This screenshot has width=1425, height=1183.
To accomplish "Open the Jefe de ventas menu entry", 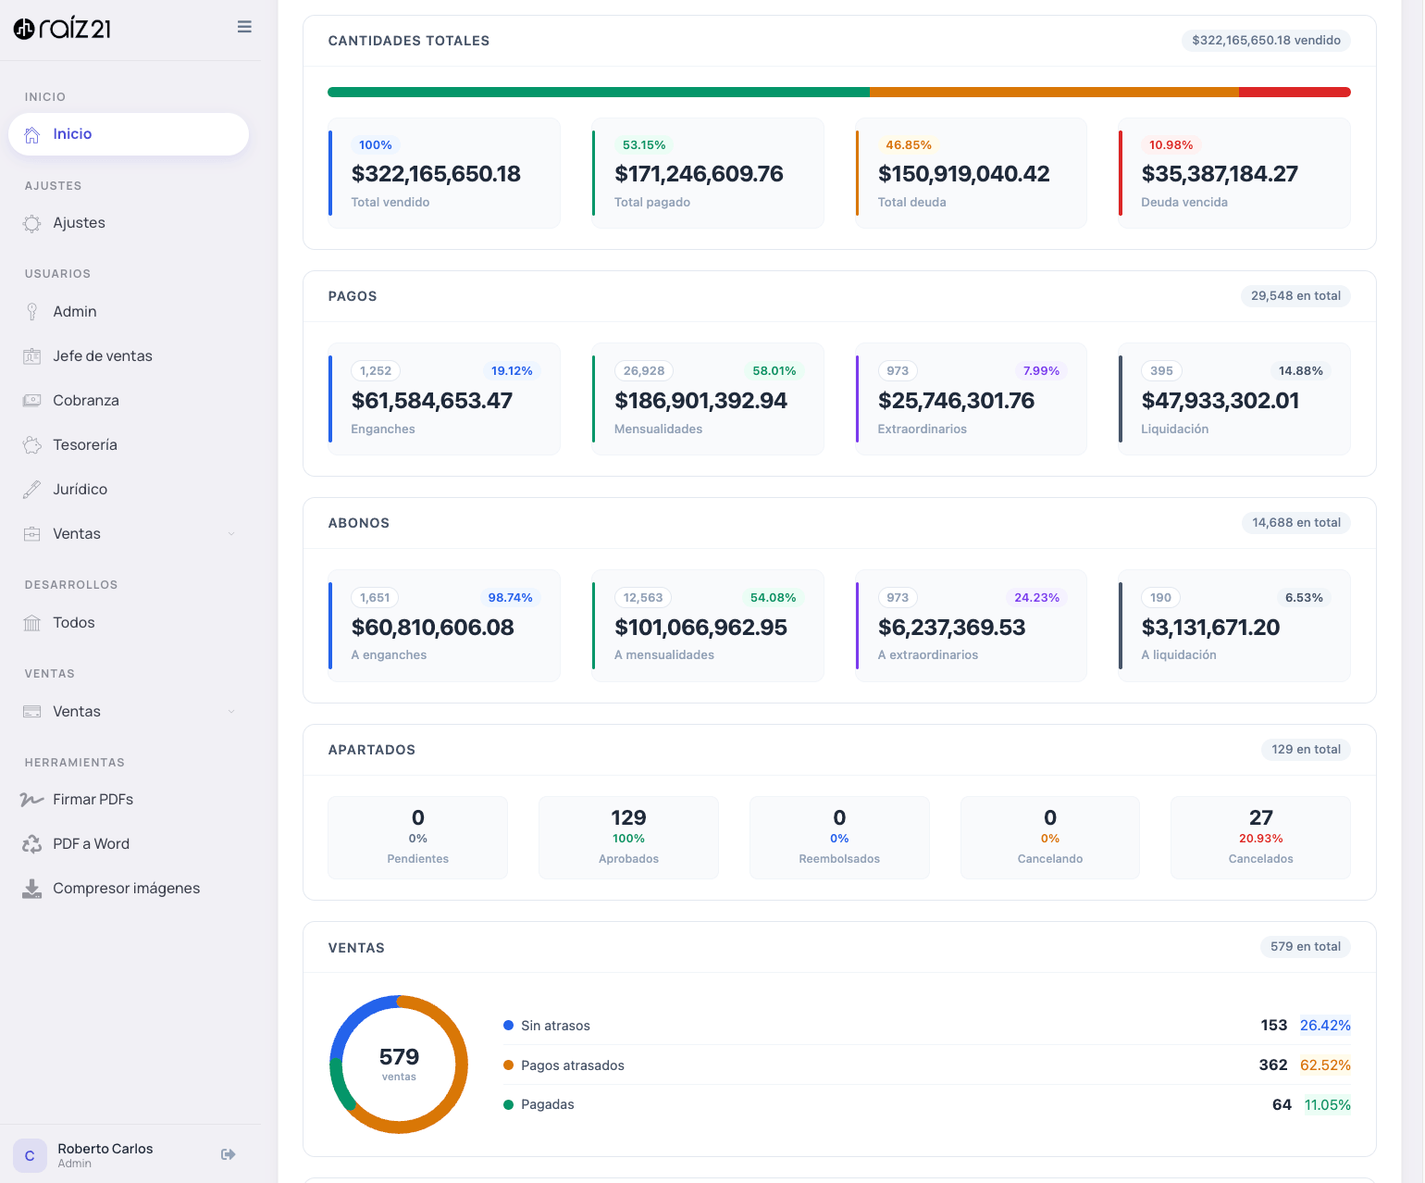I will tap(102, 355).
